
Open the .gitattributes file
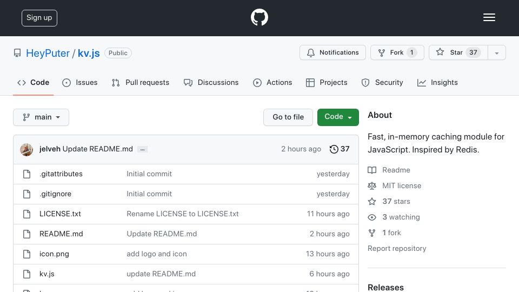tap(61, 174)
